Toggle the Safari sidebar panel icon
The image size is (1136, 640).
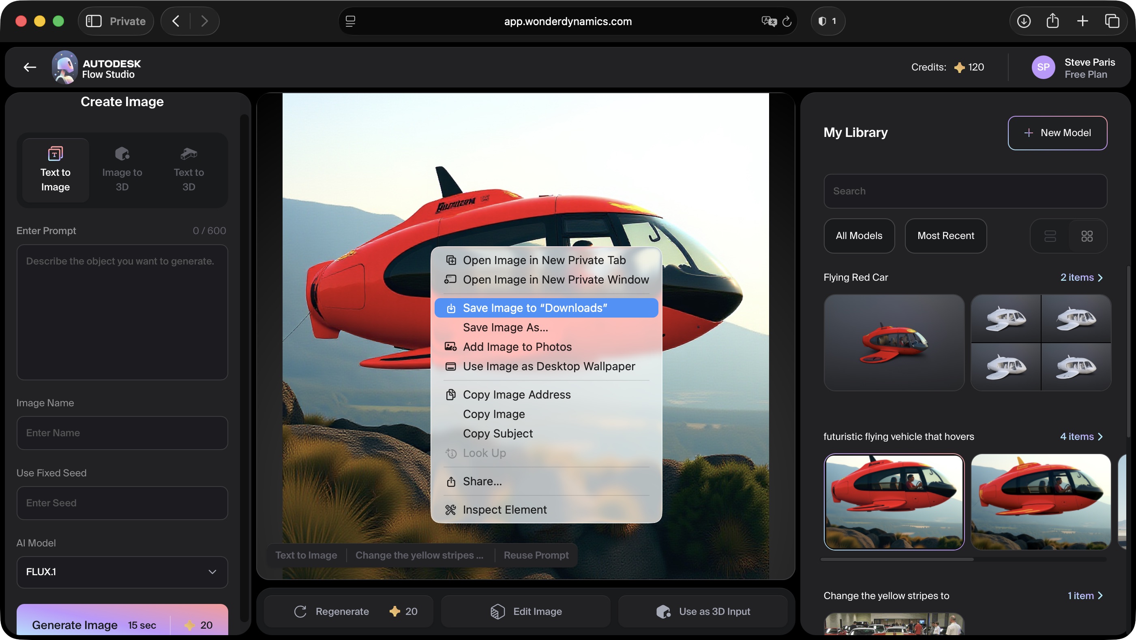click(x=94, y=21)
